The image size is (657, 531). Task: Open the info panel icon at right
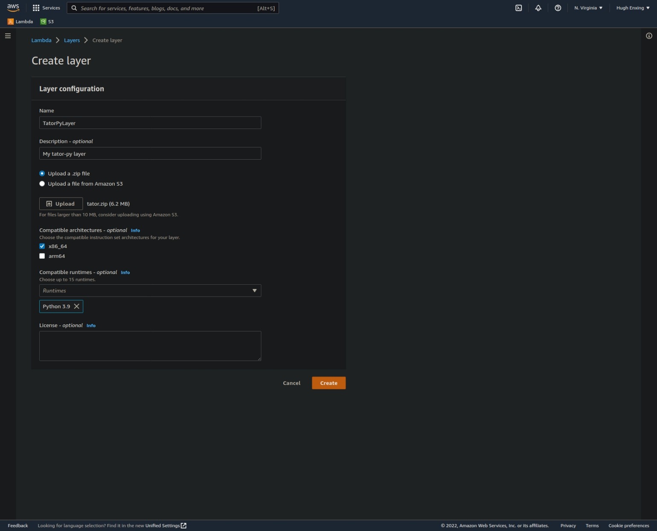point(649,36)
